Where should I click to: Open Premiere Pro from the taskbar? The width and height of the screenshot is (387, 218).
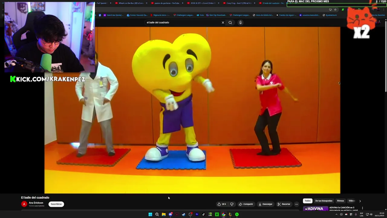(197, 214)
